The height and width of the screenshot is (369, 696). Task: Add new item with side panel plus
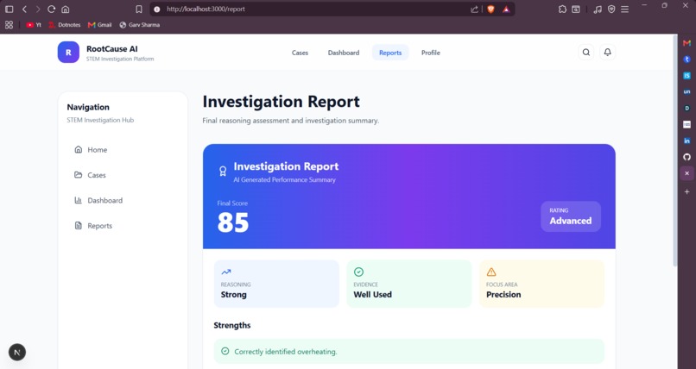coord(687,191)
